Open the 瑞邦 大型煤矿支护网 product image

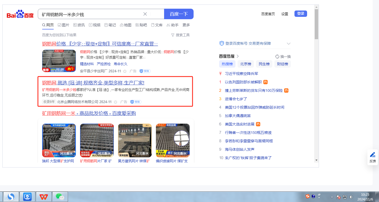tap(59, 140)
